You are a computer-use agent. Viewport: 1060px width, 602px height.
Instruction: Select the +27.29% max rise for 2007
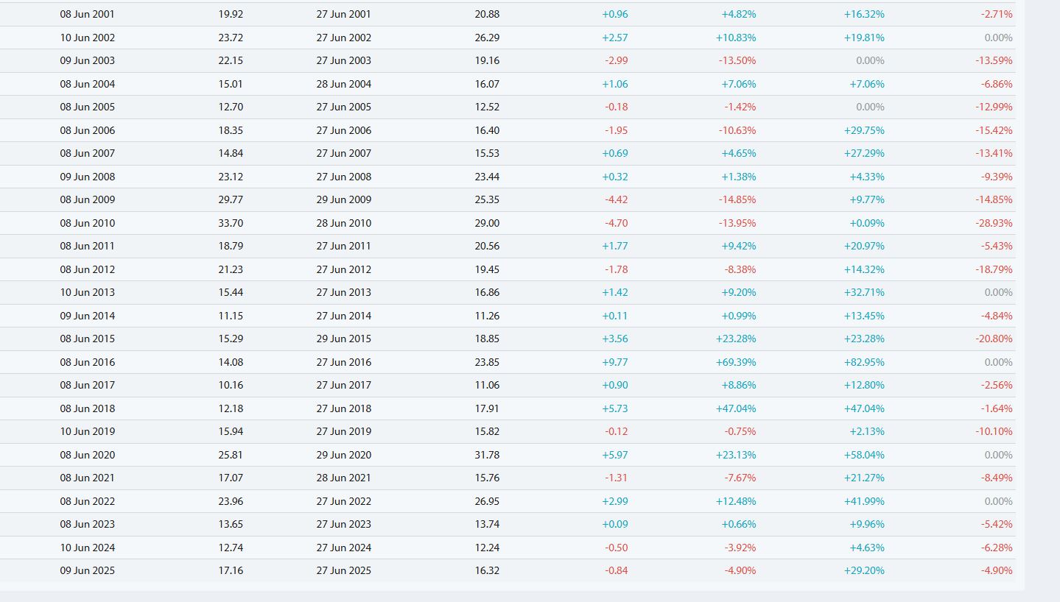point(864,153)
